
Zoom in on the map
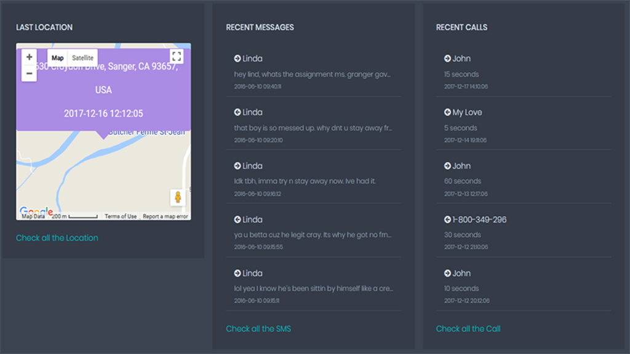[x=29, y=57]
